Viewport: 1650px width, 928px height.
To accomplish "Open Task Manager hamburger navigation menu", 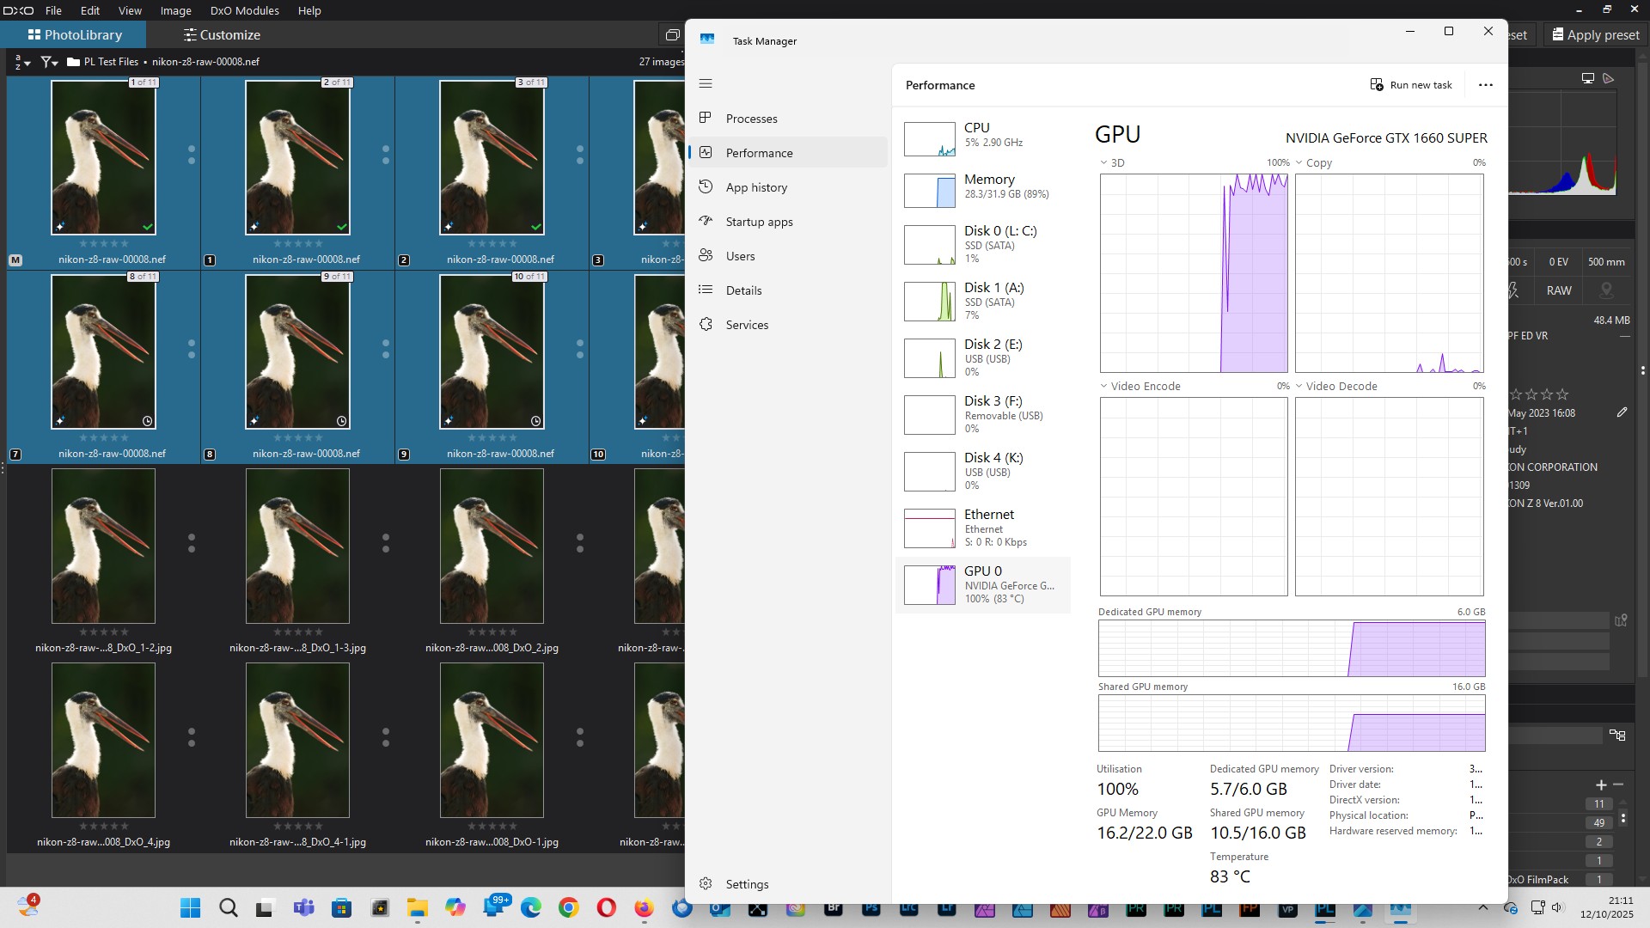I will pos(706,83).
